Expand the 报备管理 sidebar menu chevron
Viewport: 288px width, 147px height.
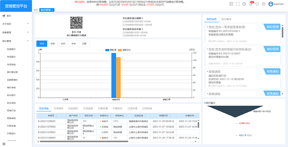(28, 32)
